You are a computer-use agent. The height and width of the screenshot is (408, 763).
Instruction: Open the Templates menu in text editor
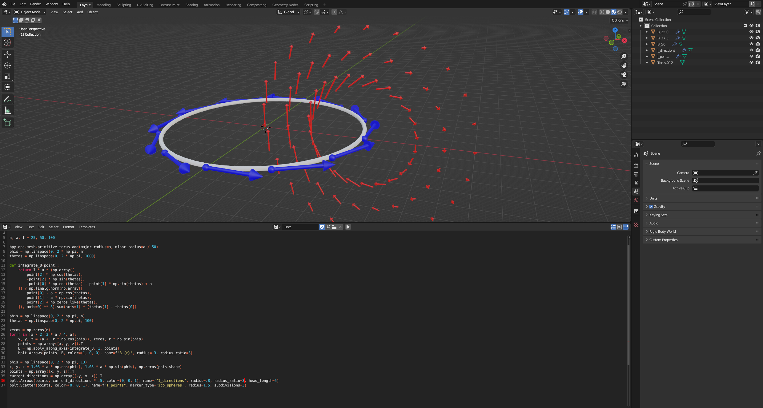coord(87,227)
